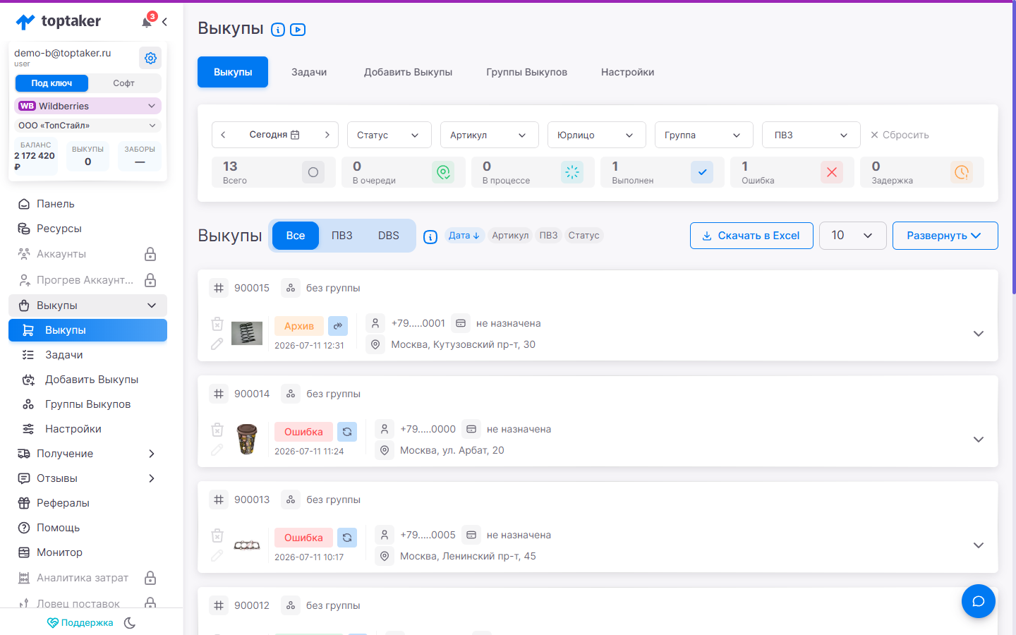Switch to the Группы Выкупов top tab
The image size is (1016, 635).
(x=526, y=72)
